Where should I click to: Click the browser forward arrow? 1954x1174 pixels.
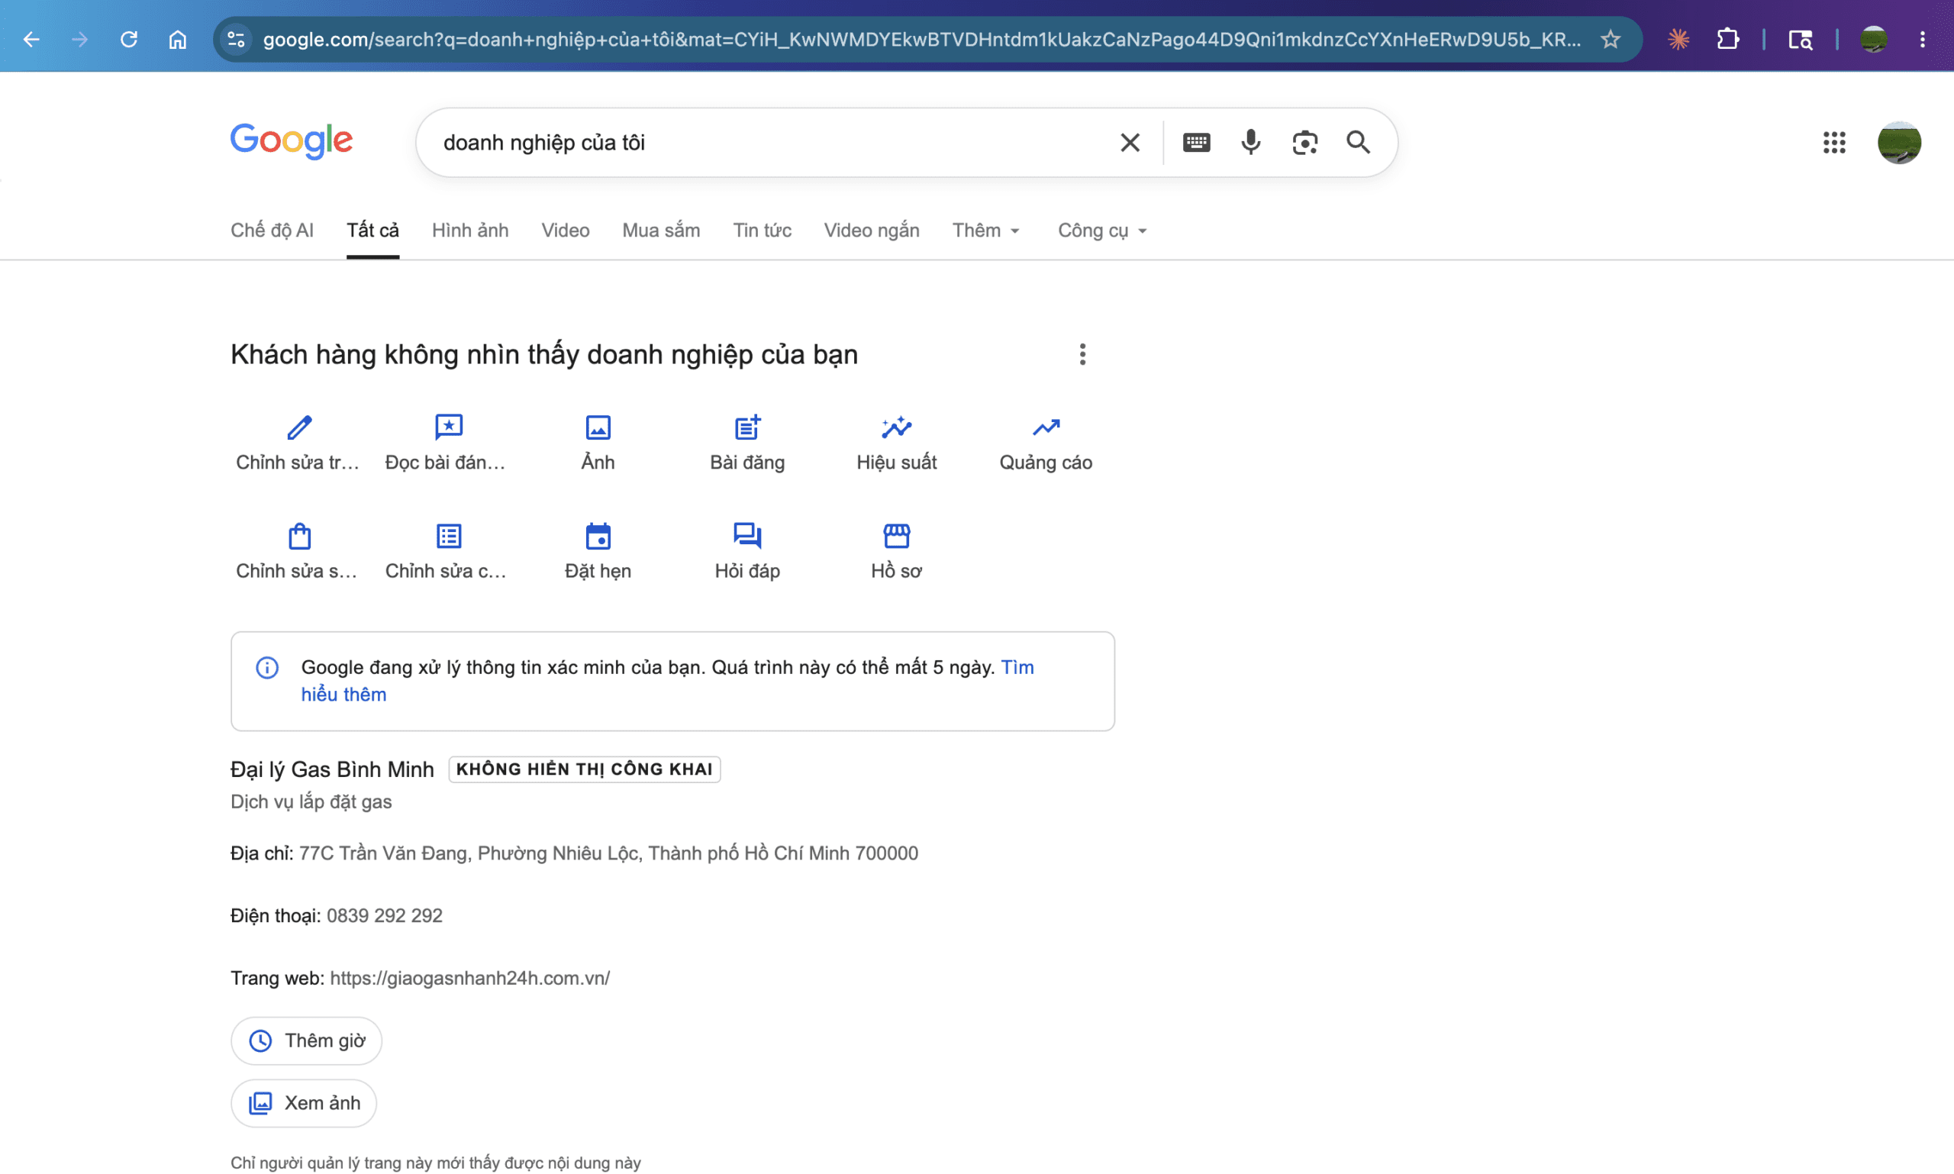(80, 39)
